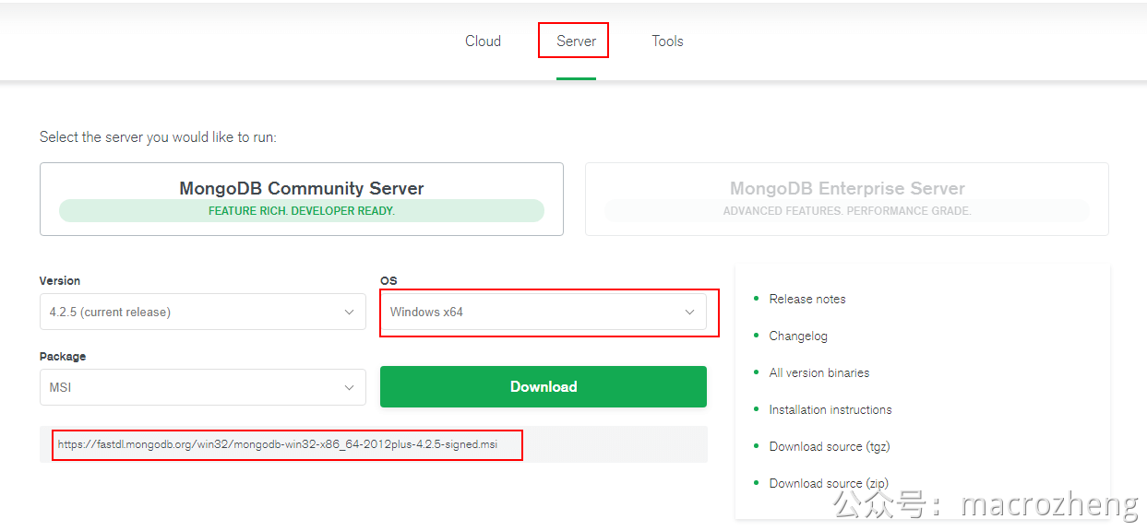
Task: Click the Version field label
Action: (x=60, y=280)
